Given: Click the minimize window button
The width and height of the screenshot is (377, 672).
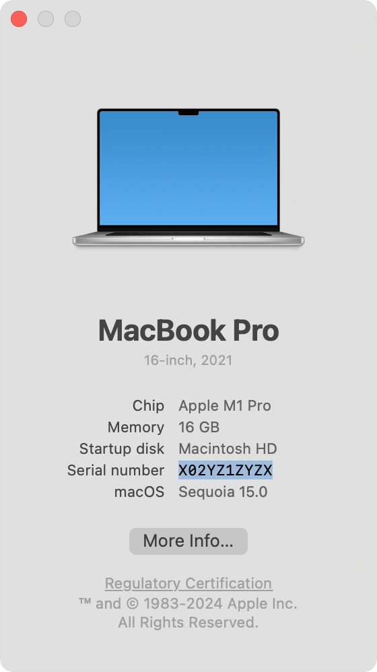Looking at the screenshot, I should pos(46,19).
